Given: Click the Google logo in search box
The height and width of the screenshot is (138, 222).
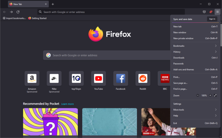Looking at the screenshot, I should coord(49,55).
